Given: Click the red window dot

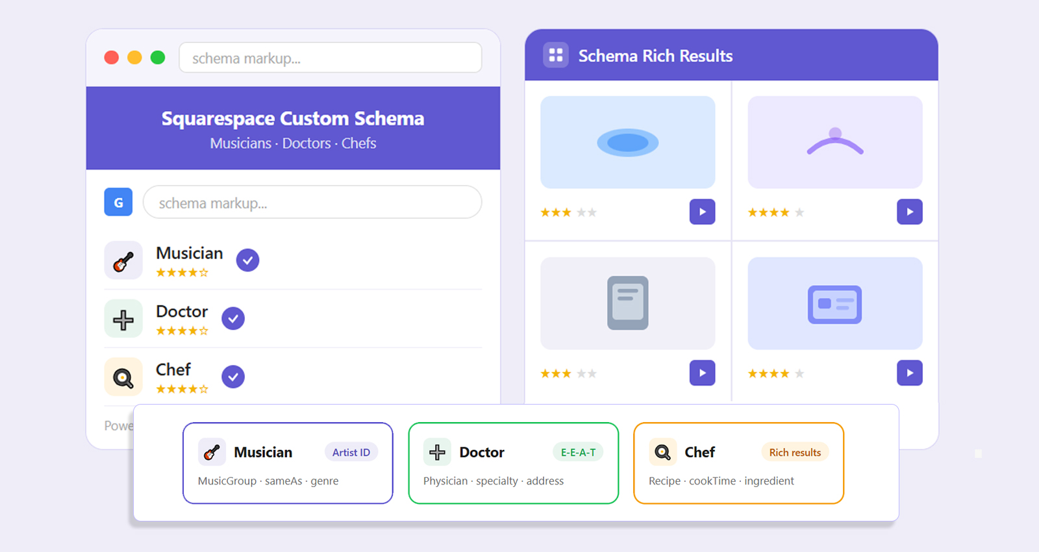Looking at the screenshot, I should tap(112, 58).
